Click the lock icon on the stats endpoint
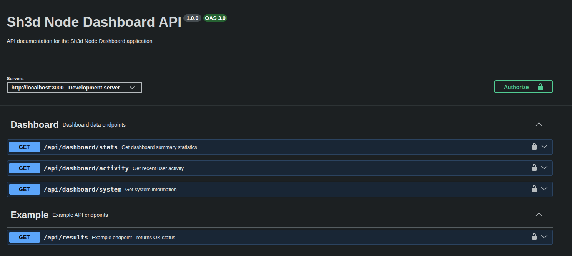Image resolution: width=572 pixels, height=256 pixels. [x=534, y=146]
